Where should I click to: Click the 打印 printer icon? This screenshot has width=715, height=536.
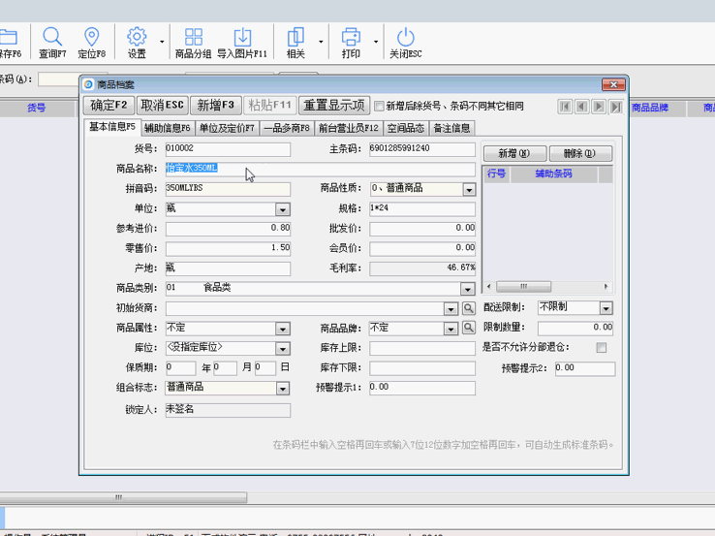pyautogui.click(x=351, y=37)
